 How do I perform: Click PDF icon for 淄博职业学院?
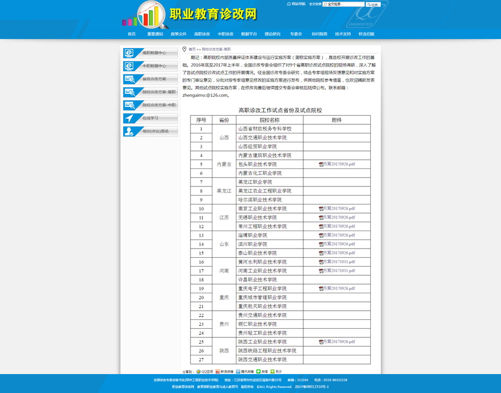(x=321, y=236)
